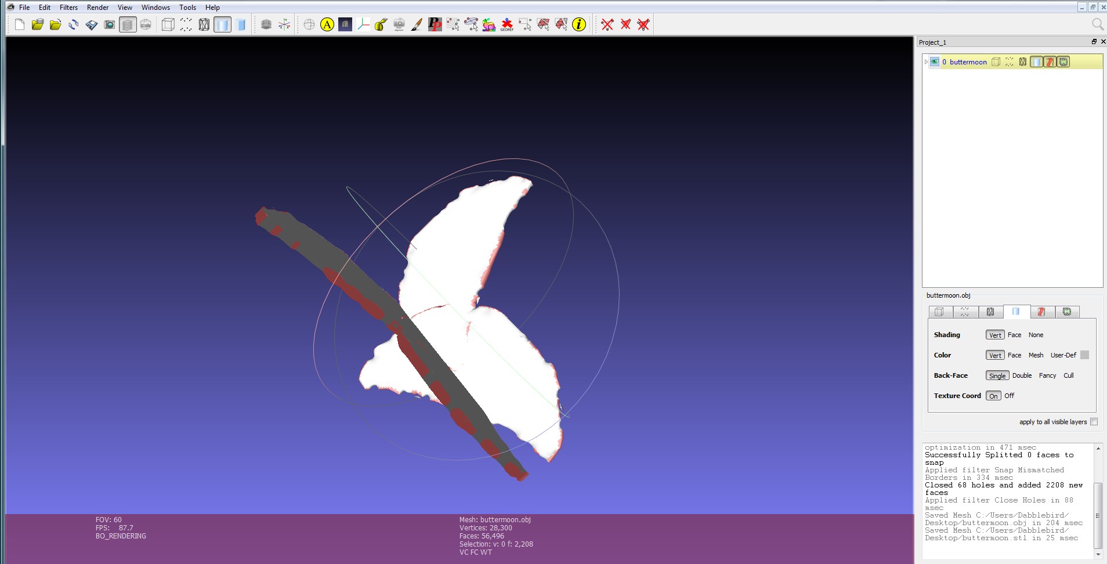Set Back-Face to Double
The width and height of the screenshot is (1107, 564).
pyautogui.click(x=1022, y=375)
